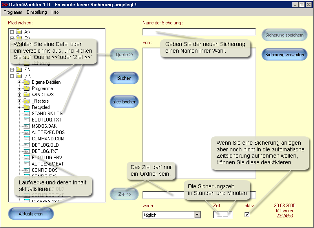
Task: Select the Recycled folder icon
Action: coord(27,107)
